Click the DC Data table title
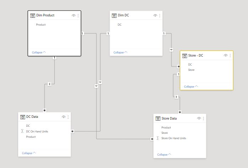The width and height of the screenshot is (248, 168). click(32, 117)
